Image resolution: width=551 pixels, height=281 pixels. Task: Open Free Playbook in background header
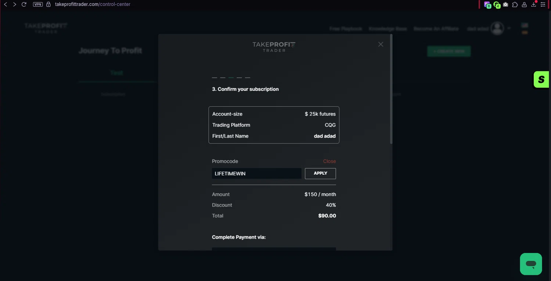point(346,29)
